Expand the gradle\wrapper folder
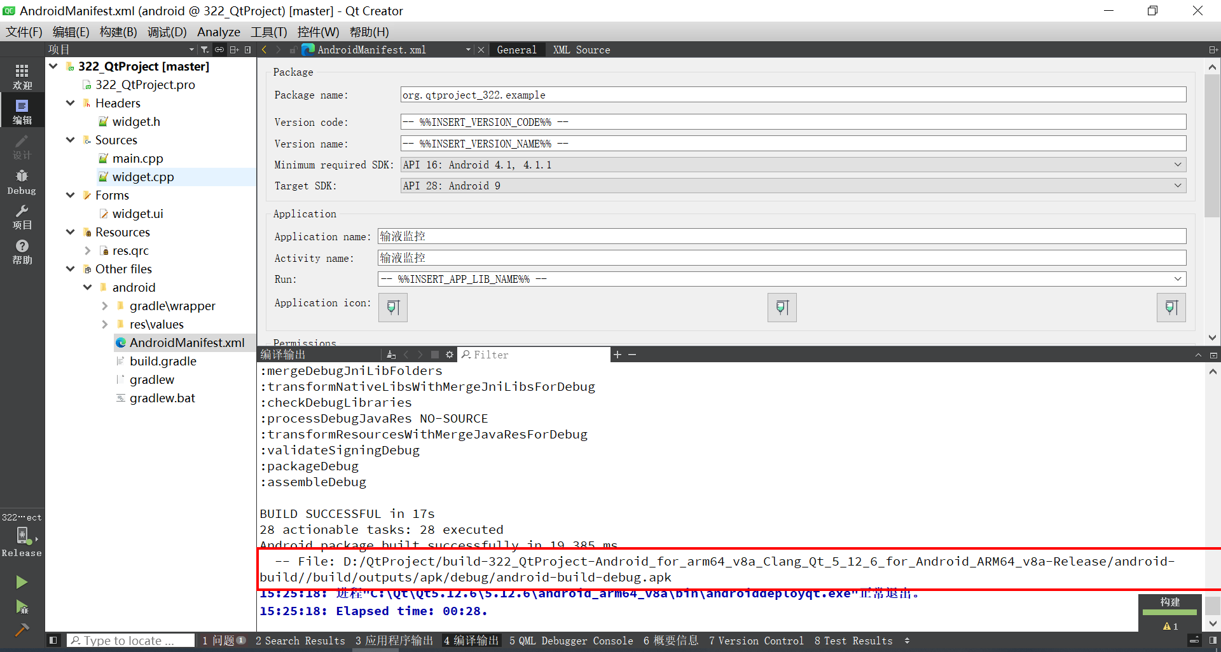1221x652 pixels. pos(105,306)
